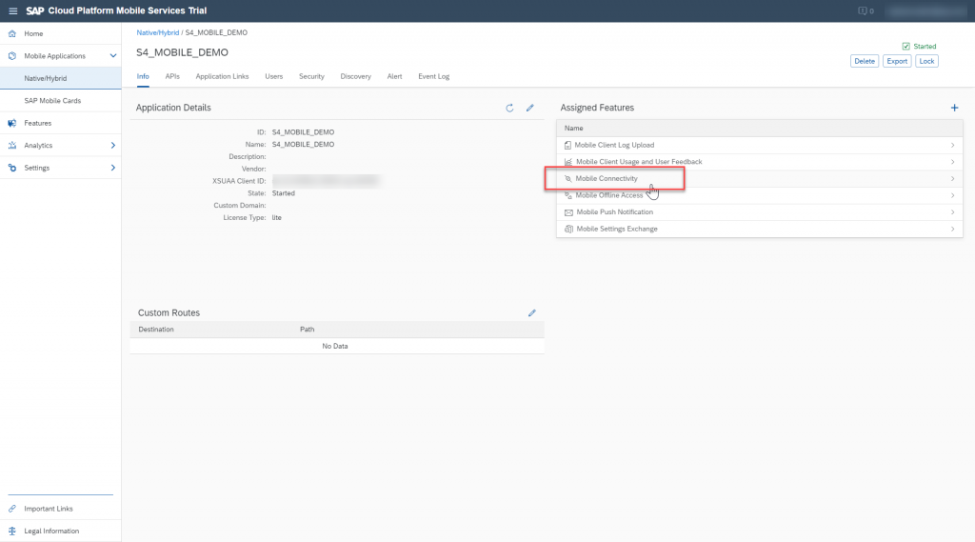Open Mobile Client Log Upload row chevron
975x542 pixels.
coord(952,146)
